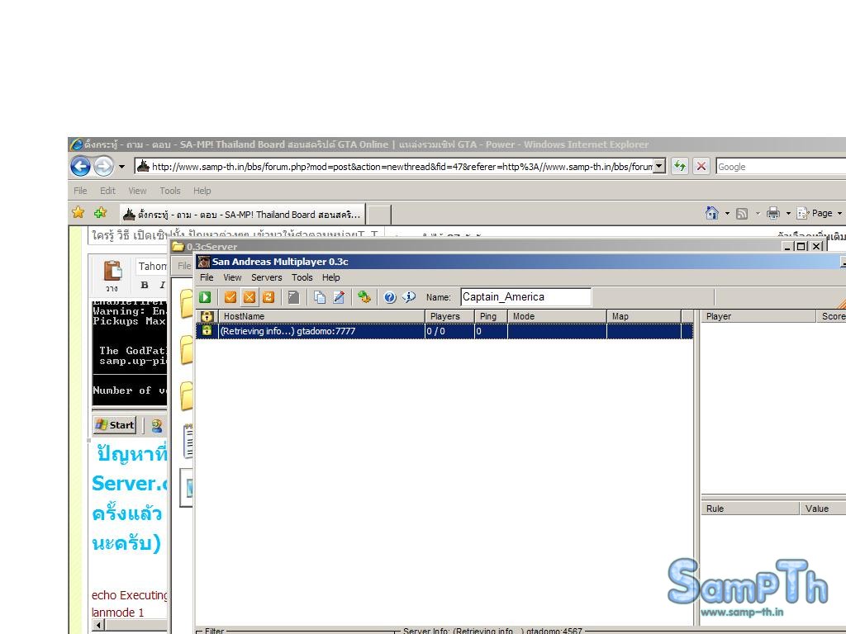Click the IE Home house icon
Viewport: 846px width, 634px height.
pyautogui.click(x=712, y=214)
